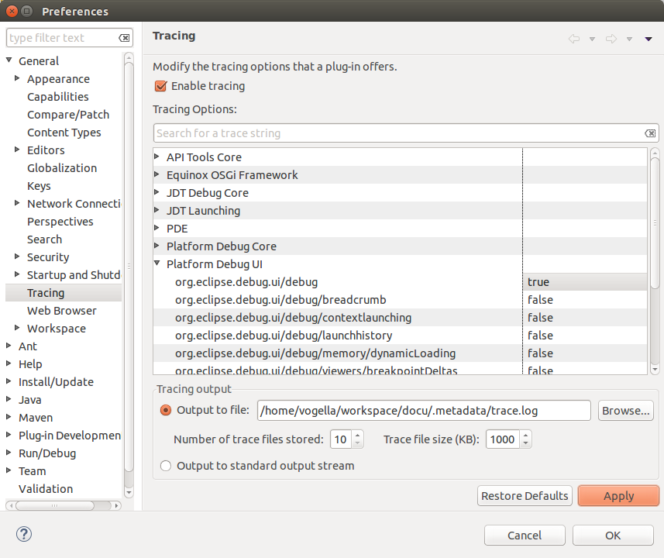Image resolution: width=664 pixels, height=558 pixels.
Task: Click Browse for trace file
Action: pyautogui.click(x=626, y=411)
